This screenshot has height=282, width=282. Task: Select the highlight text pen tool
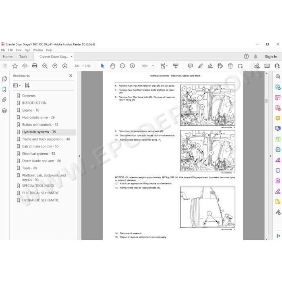[x=200, y=66]
